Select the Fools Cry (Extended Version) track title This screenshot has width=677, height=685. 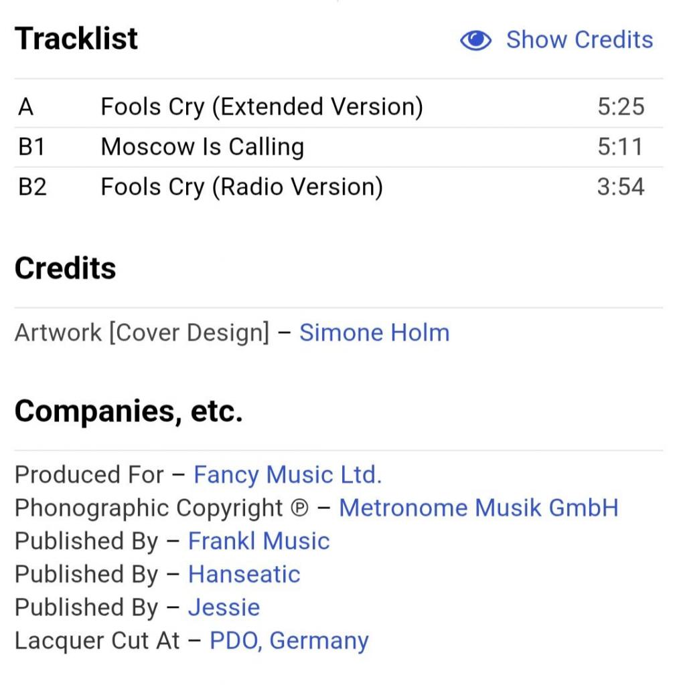(261, 107)
